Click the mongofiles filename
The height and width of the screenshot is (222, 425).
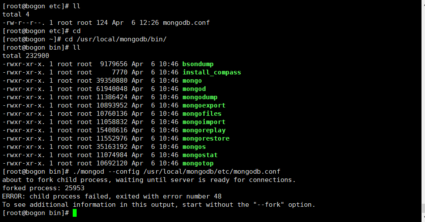pyautogui.click(x=202, y=114)
